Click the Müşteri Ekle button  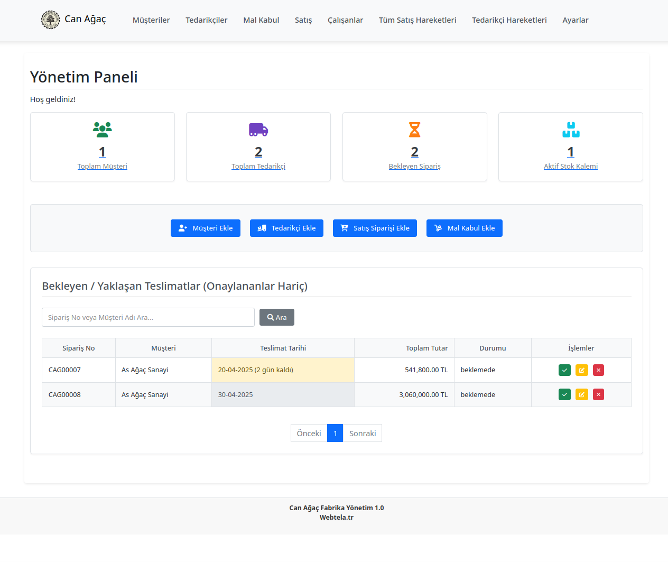206,228
